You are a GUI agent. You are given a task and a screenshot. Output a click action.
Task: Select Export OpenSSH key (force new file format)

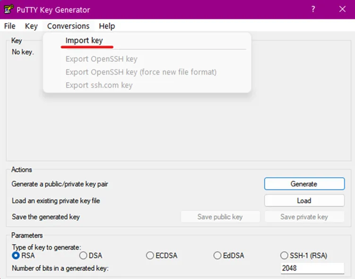pos(147,72)
